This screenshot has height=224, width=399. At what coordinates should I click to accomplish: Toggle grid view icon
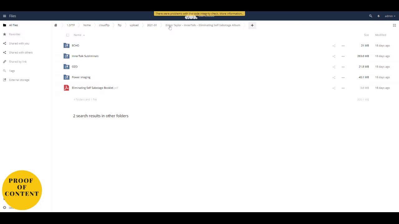tap(394, 26)
